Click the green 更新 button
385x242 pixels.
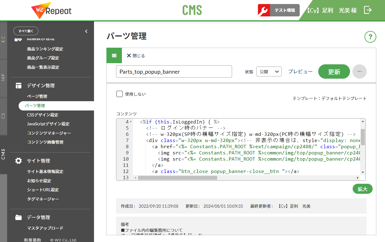(334, 72)
